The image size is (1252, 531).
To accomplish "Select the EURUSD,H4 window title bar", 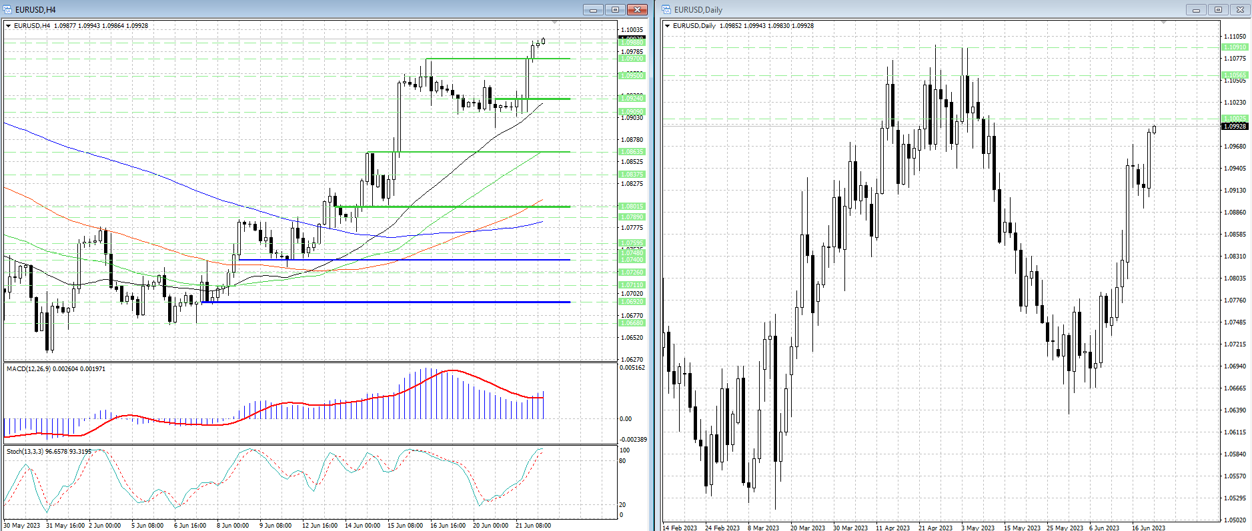I will pos(267,9).
